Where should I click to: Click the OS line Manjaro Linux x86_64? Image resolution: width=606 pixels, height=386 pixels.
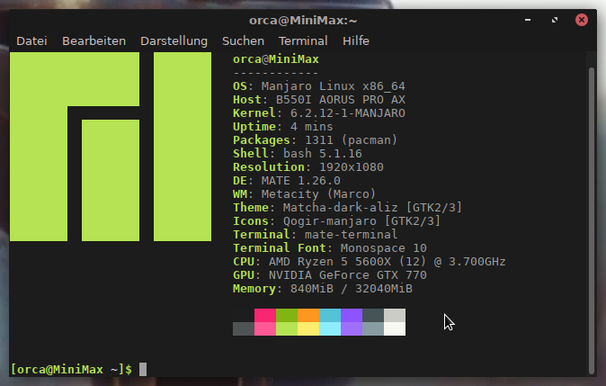(x=319, y=86)
